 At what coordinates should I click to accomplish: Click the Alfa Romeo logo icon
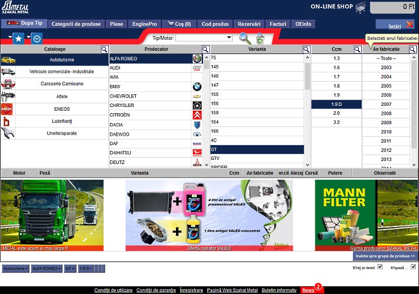coord(197,59)
